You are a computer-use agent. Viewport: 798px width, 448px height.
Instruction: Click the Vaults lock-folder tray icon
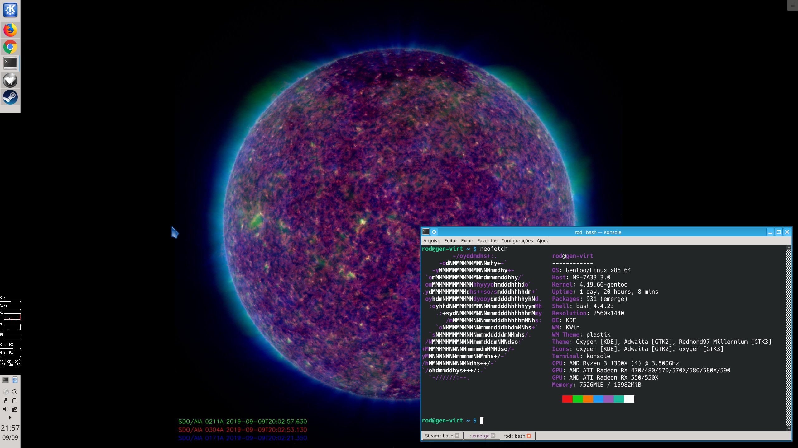tap(15, 409)
